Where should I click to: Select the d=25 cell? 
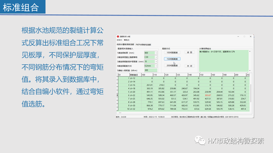pyautogui.click(x=135, y=99)
